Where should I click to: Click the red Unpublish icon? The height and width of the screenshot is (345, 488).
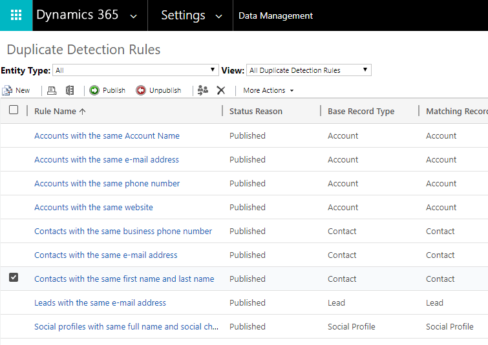point(141,90)
